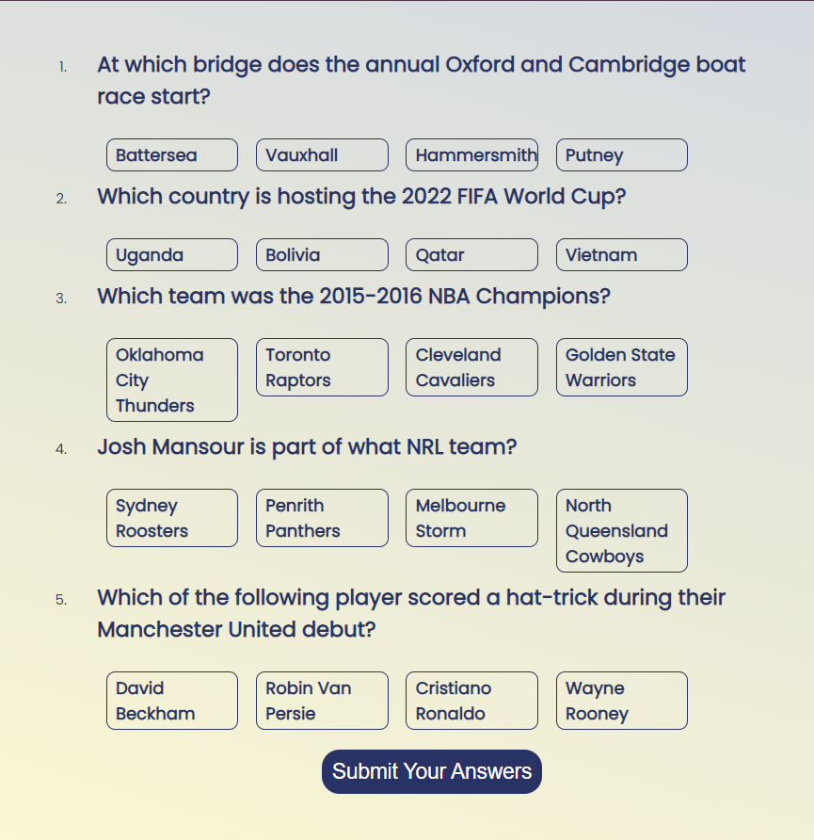Select Golden State Warriors as NBA Champions
Screen dimensions: 814x840
coord(621,367)
